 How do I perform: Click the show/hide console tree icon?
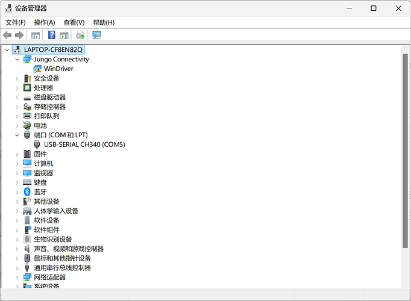(36, 35)
